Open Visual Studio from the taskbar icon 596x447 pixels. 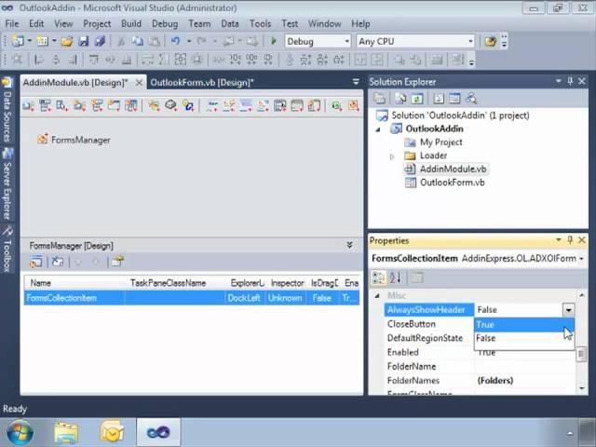coord(158,432)
